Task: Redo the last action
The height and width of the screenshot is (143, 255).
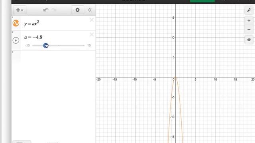Action: pos(54,10)
